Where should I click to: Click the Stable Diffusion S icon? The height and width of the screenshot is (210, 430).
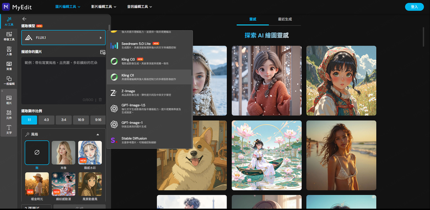(x=114, y=140)
